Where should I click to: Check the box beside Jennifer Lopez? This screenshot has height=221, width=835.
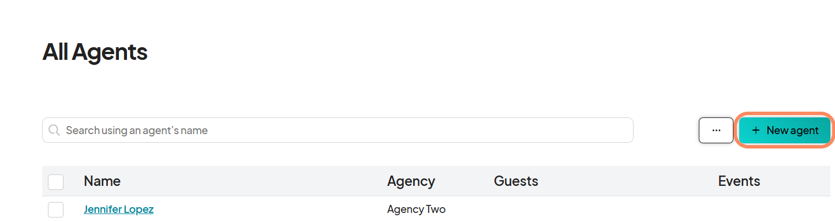pyautogui.click(x=55, y=209)
